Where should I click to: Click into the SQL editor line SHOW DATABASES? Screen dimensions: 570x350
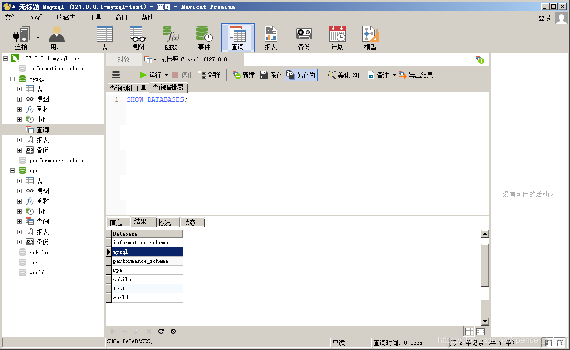click(x=157, y=99)
